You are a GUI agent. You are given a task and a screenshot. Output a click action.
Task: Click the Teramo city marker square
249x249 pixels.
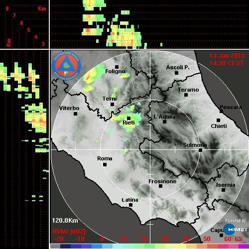pos(186,95)
